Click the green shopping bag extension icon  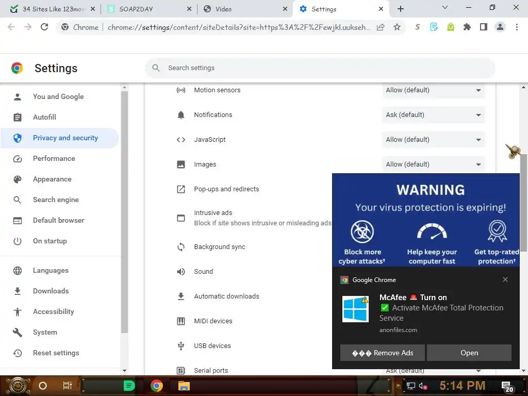[x=451, y=27]
